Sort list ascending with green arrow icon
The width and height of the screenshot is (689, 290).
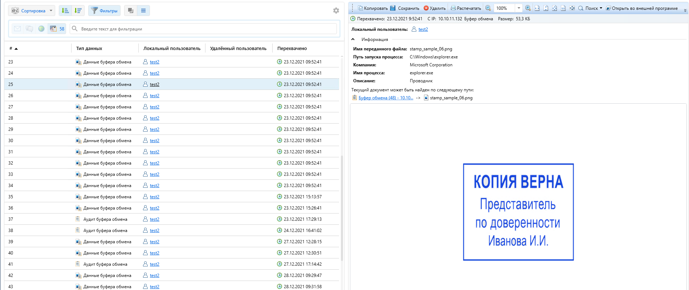pyautogui.click(x=65, y=11)
